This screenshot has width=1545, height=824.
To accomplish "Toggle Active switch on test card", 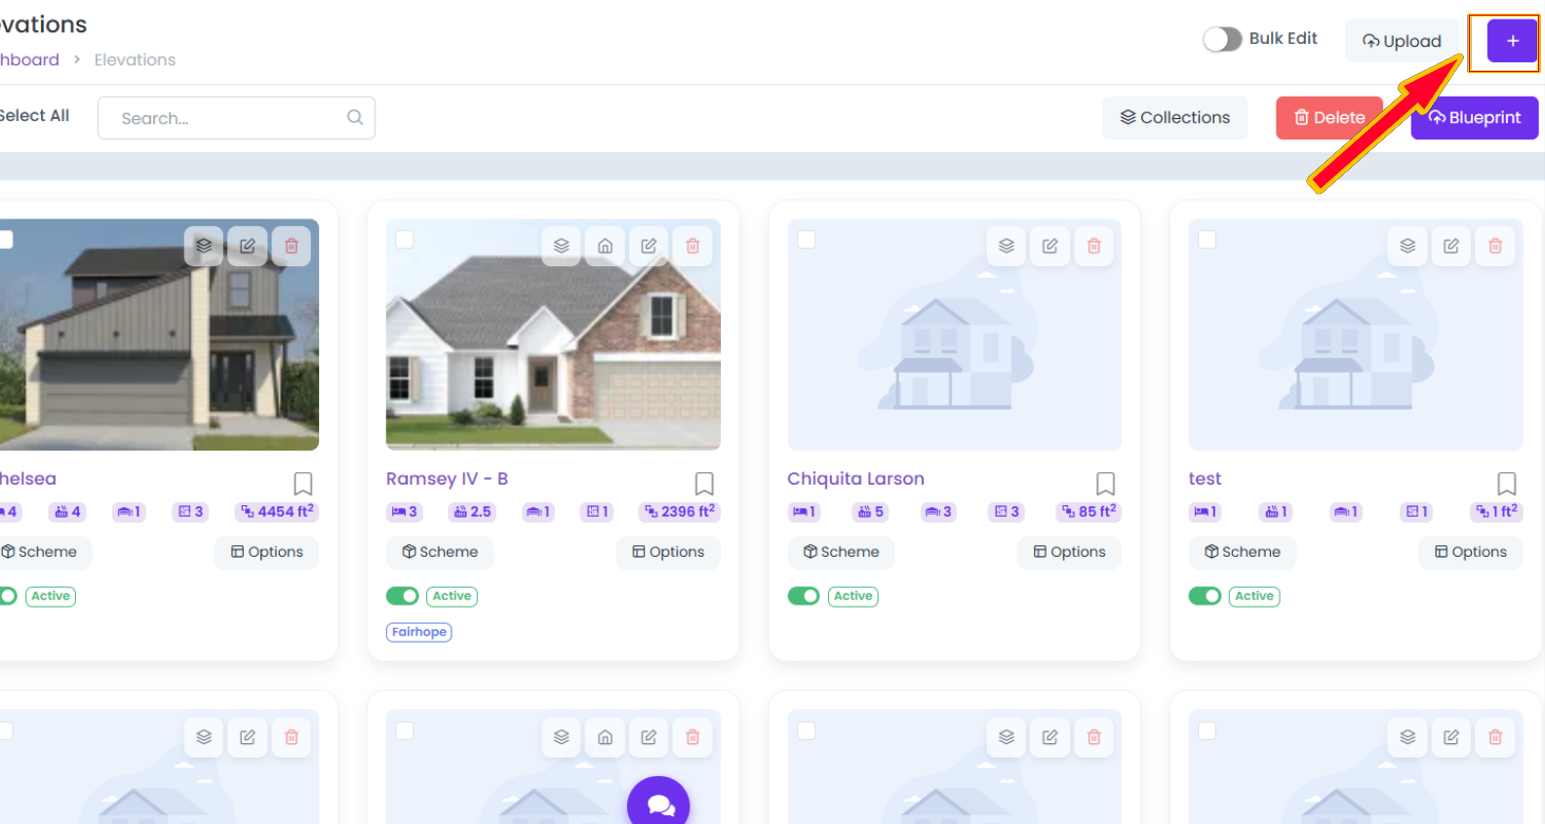I will pos(1205,596).
